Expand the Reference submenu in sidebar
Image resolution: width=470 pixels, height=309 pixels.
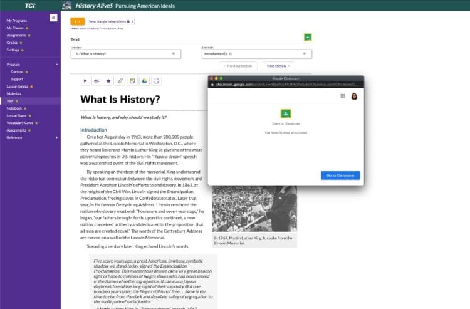pos(56,137)
